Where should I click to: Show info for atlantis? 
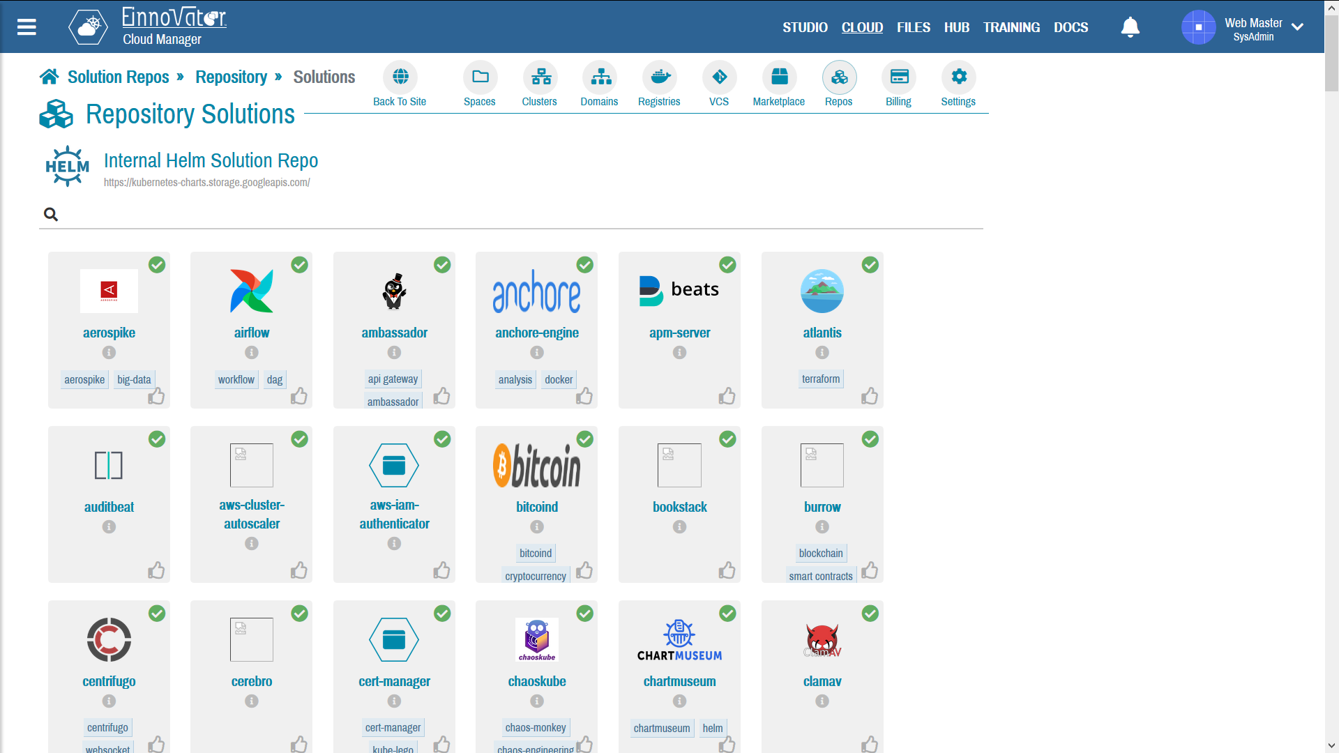tap(822, 353)
